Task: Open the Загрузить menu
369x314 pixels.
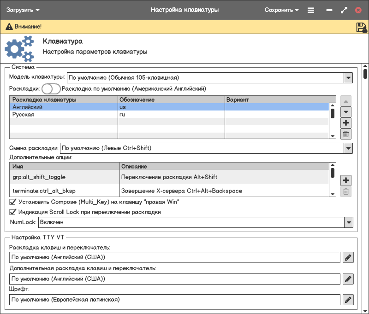Action: (23, 10)
